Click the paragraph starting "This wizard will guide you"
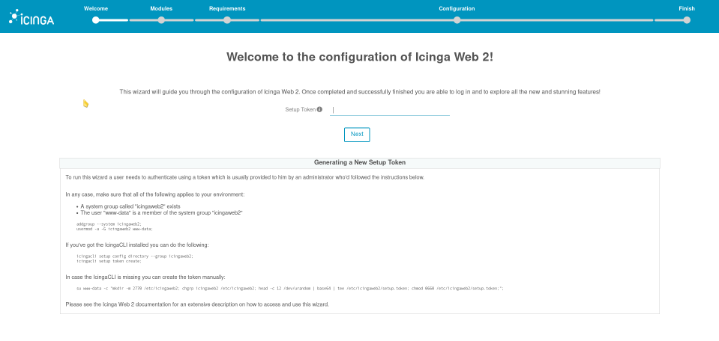Screen dimensions: 719x341 360,92
